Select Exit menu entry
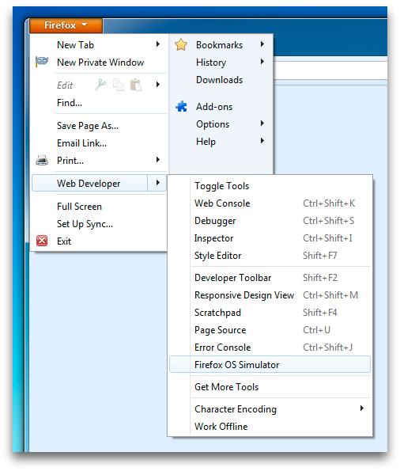 pos(99,241)
